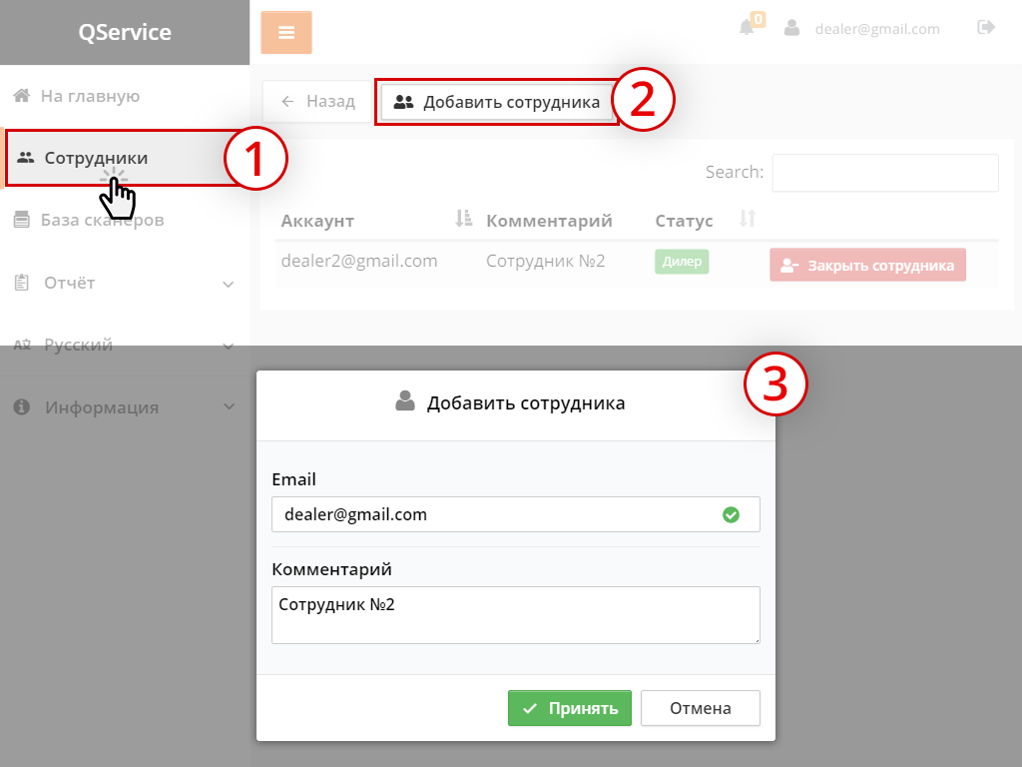The image size is (1022, 767).
Task: Go to На главную menu item
Action: 90,96
